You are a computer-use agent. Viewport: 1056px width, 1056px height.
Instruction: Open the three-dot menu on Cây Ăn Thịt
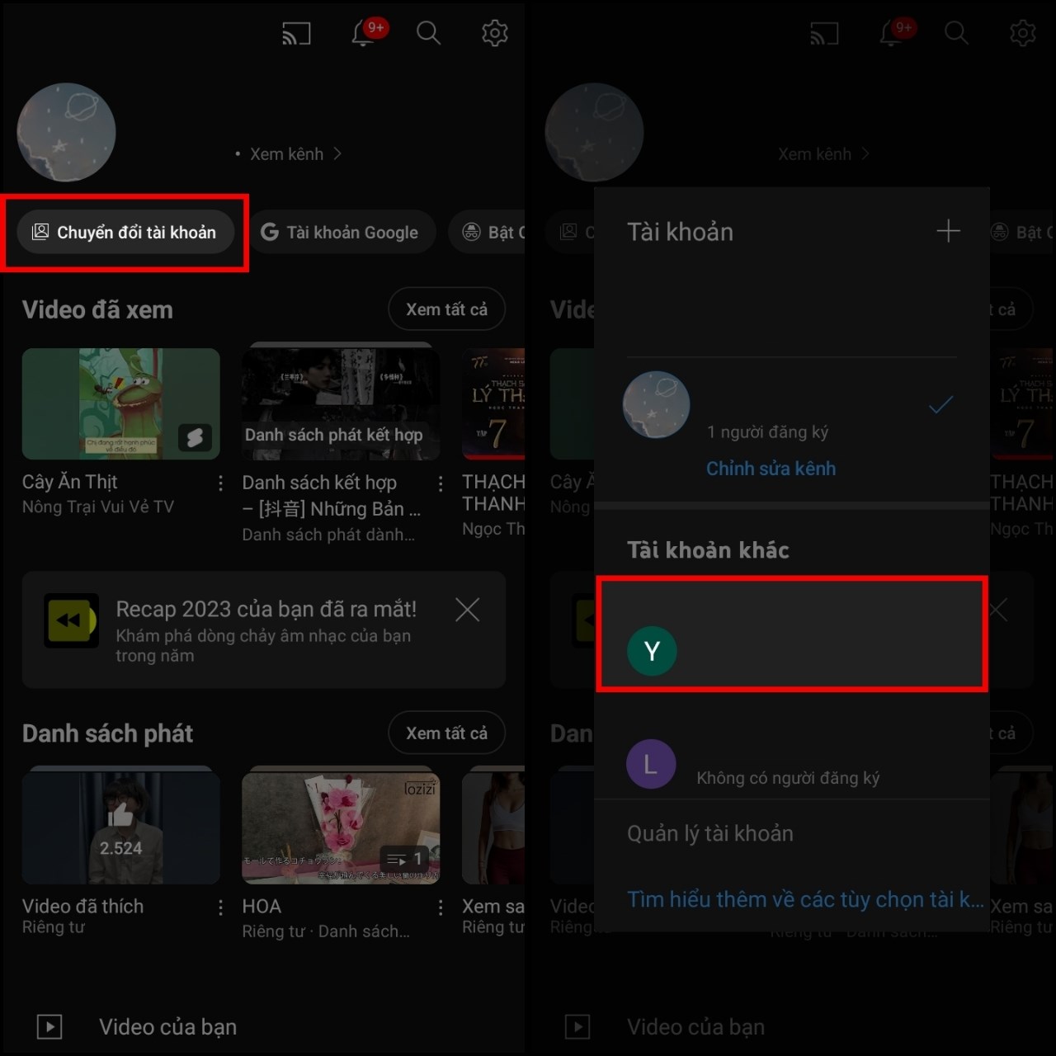point(220,483)
